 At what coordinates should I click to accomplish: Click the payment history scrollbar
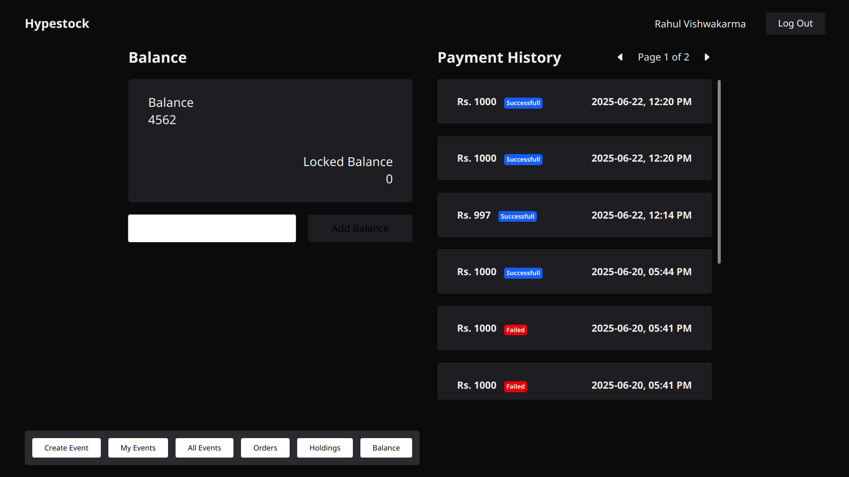(719, 171)
